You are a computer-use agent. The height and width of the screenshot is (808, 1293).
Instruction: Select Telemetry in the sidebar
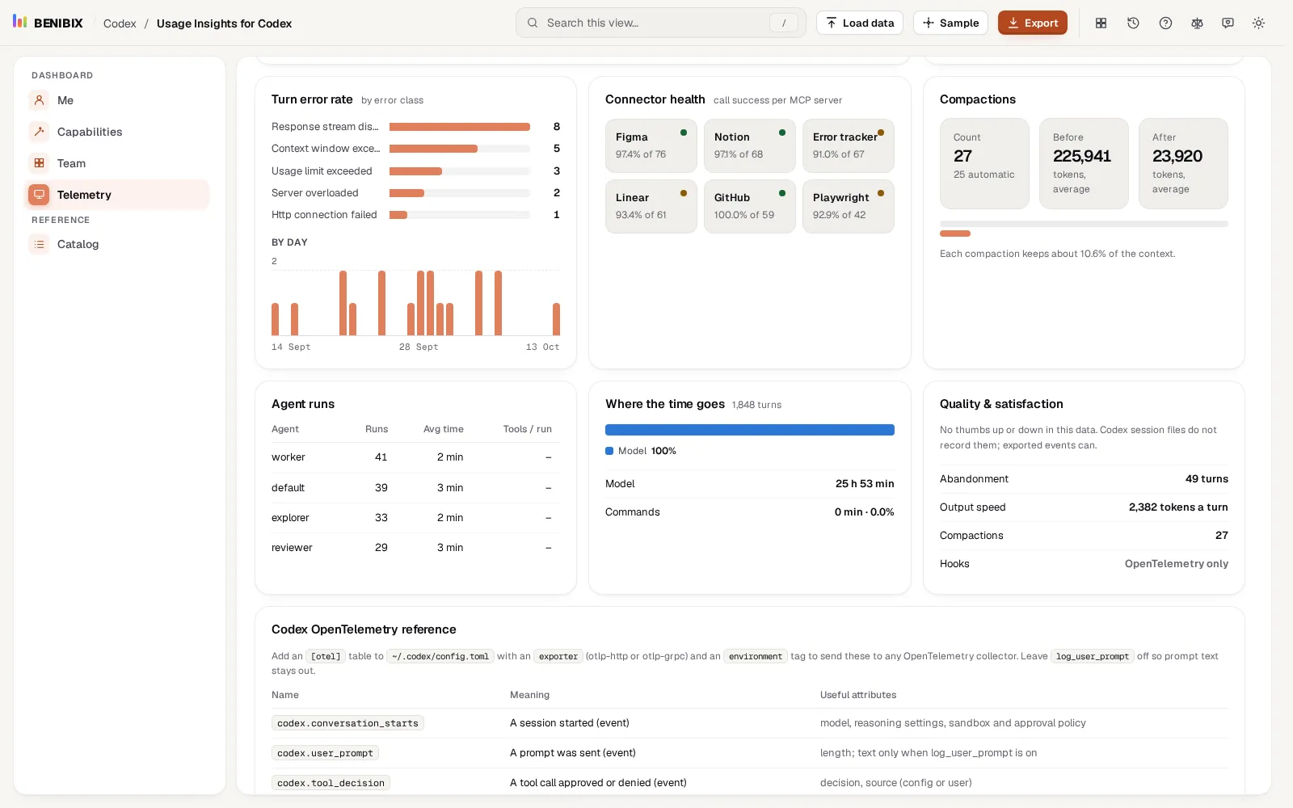coord(116,195)
